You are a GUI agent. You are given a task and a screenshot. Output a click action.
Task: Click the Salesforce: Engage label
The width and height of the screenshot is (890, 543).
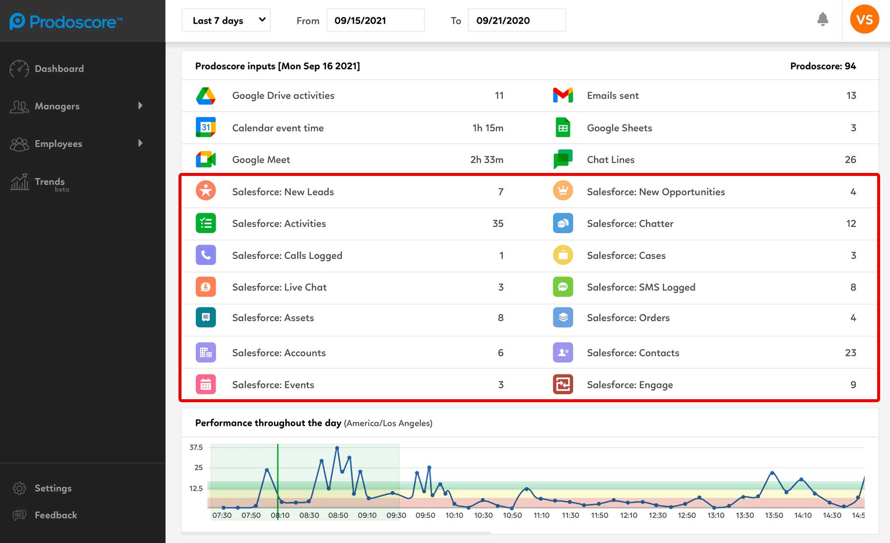(630, 385)
